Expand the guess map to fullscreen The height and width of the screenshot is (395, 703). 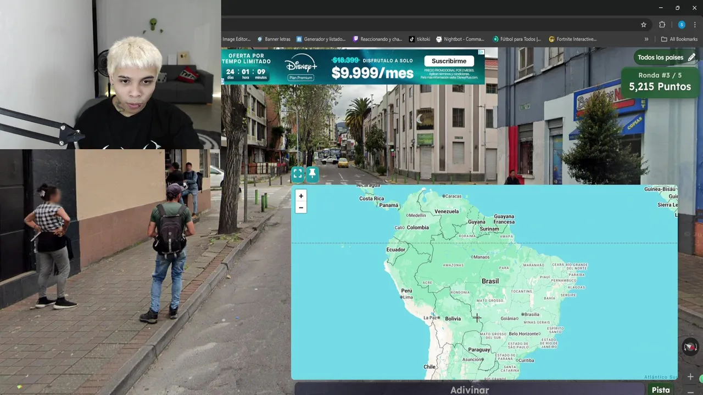[x=298, y=174]
